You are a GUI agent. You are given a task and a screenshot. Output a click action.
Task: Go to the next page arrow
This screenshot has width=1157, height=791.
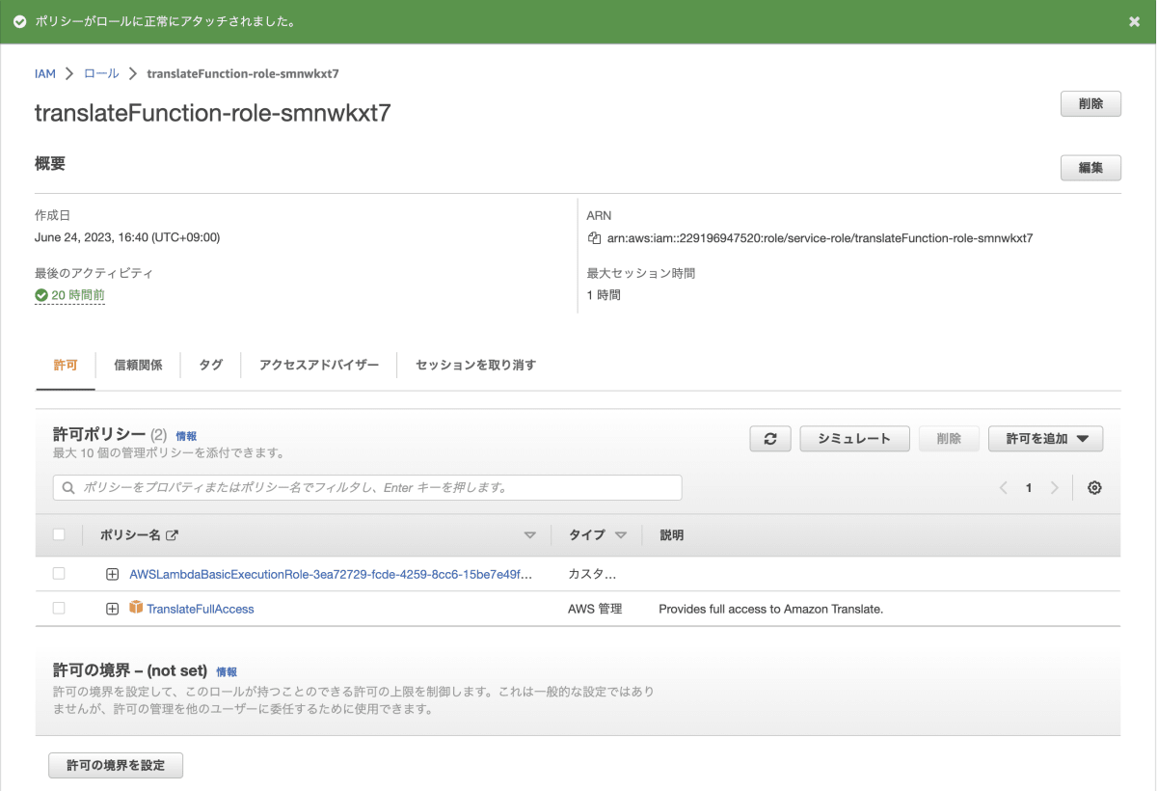[1054, 488]
